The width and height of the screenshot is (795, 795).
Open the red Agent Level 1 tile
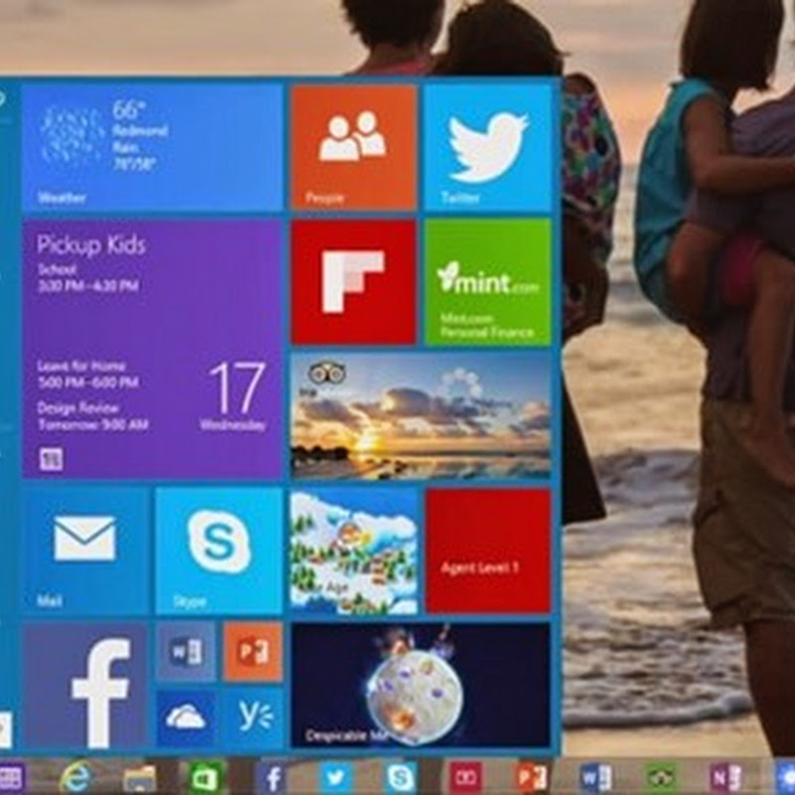coord(487,550)
